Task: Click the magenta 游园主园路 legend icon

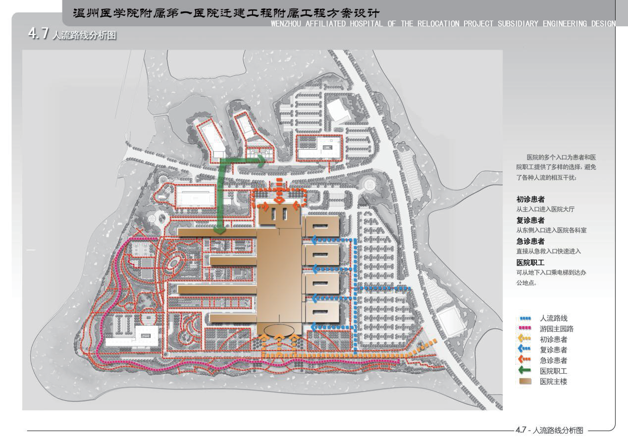Action: (525, 329)
